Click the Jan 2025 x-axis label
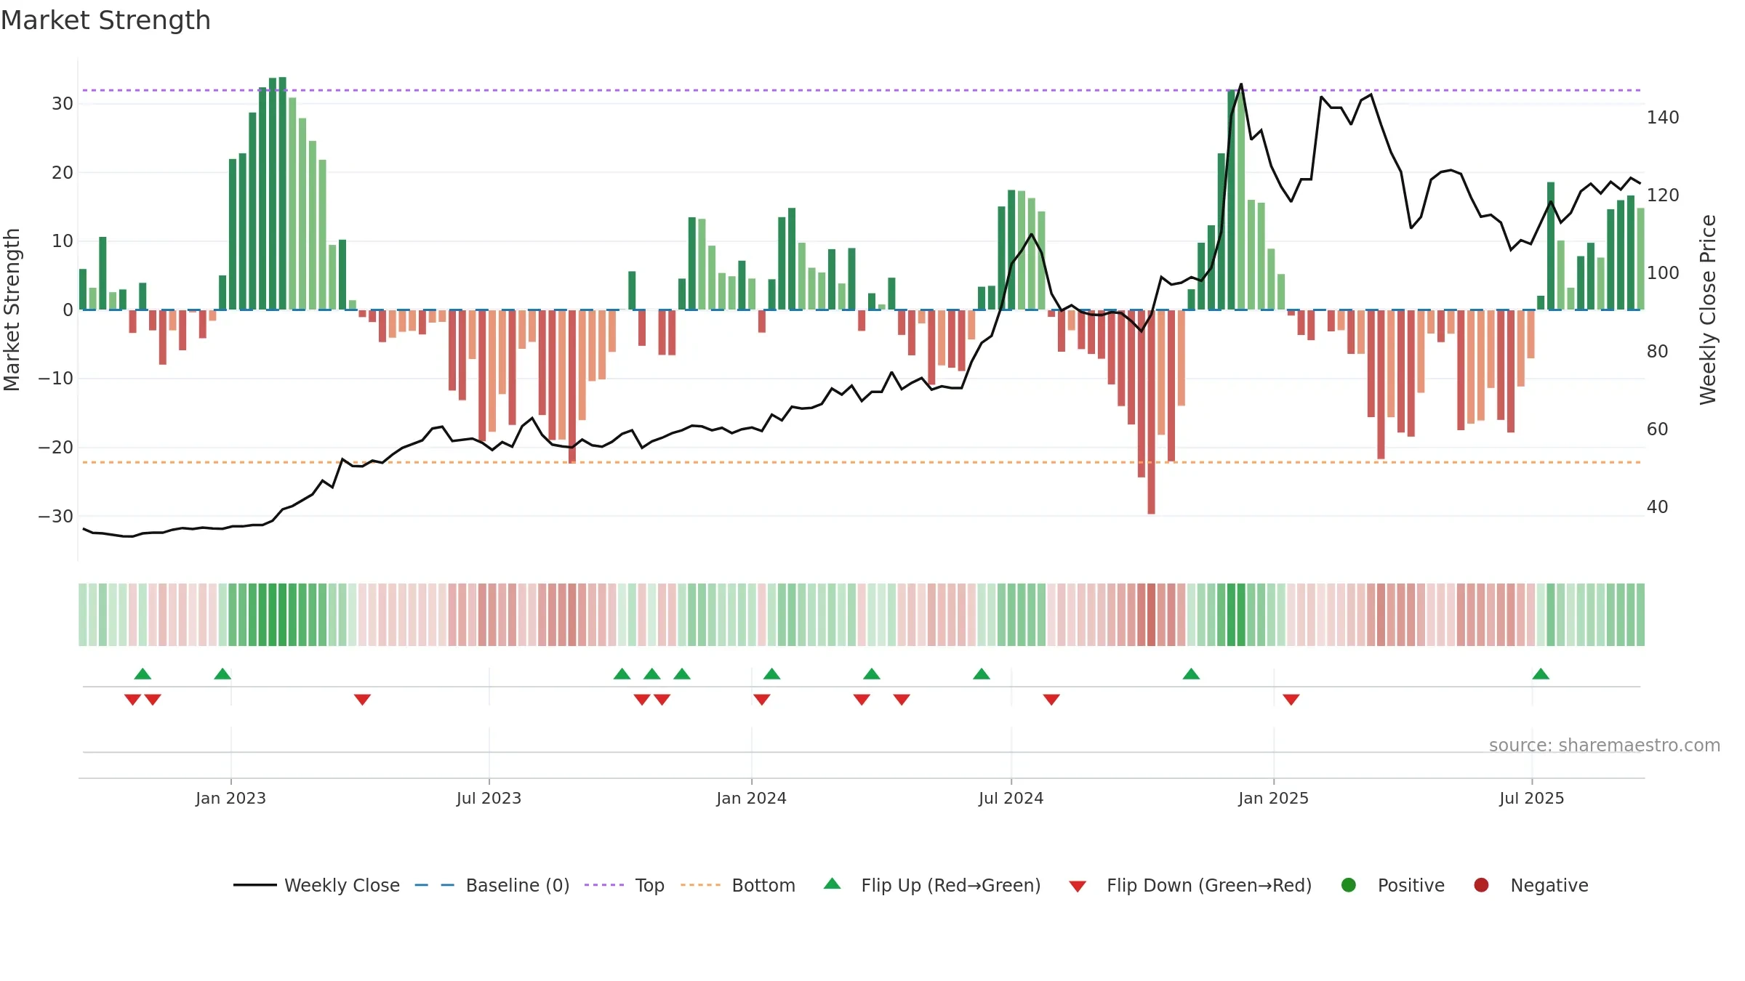This screenshot has height=981, width=1745. pyautogui.click(x=1273, y=798)
